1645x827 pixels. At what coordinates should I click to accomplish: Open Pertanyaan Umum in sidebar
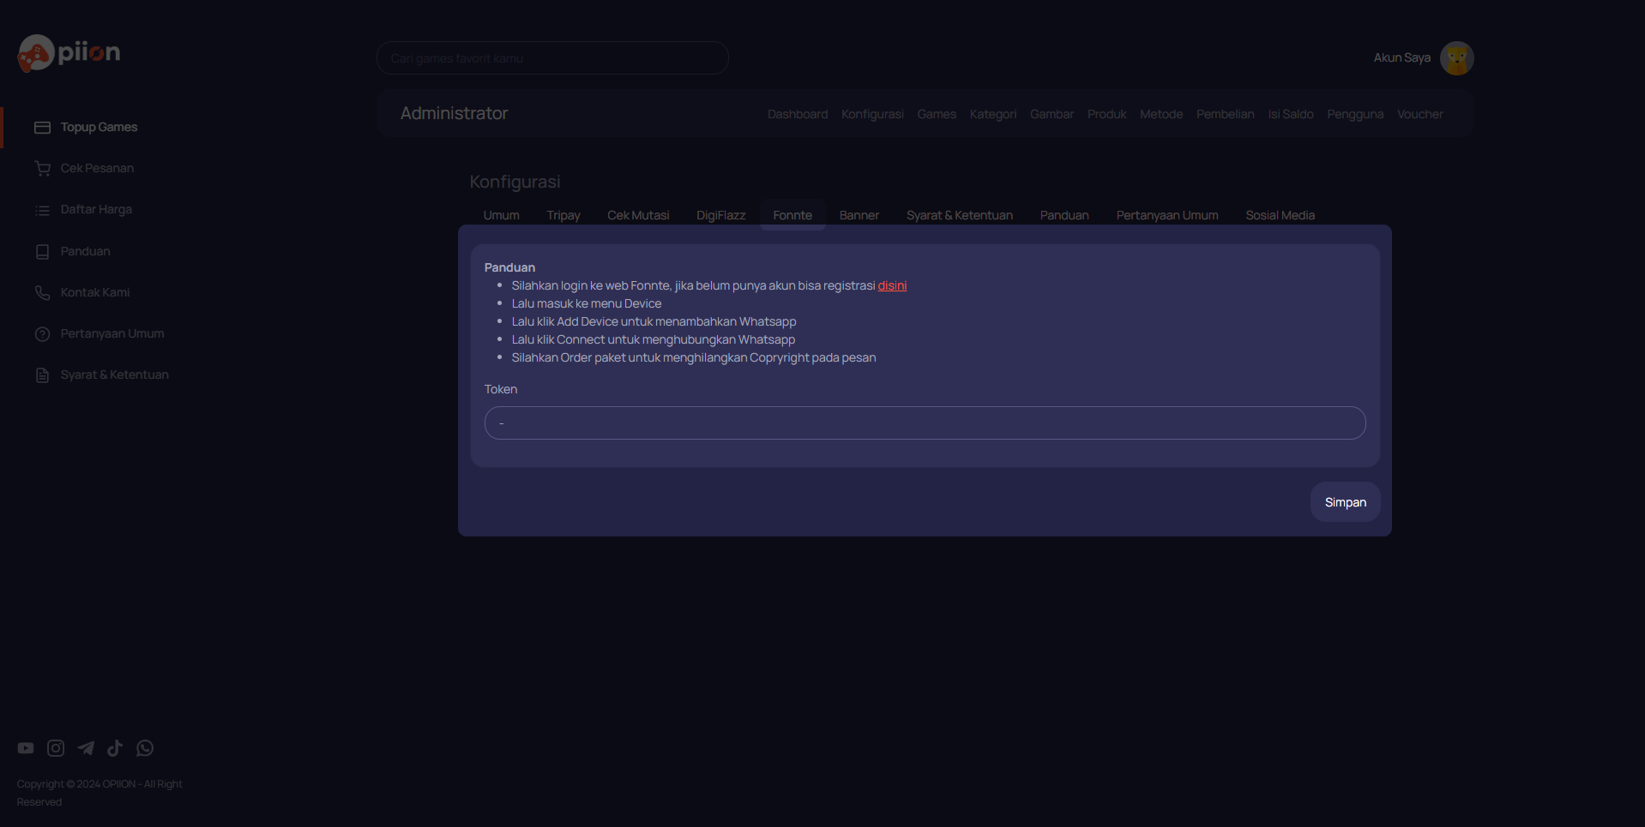tap(112, 333)
